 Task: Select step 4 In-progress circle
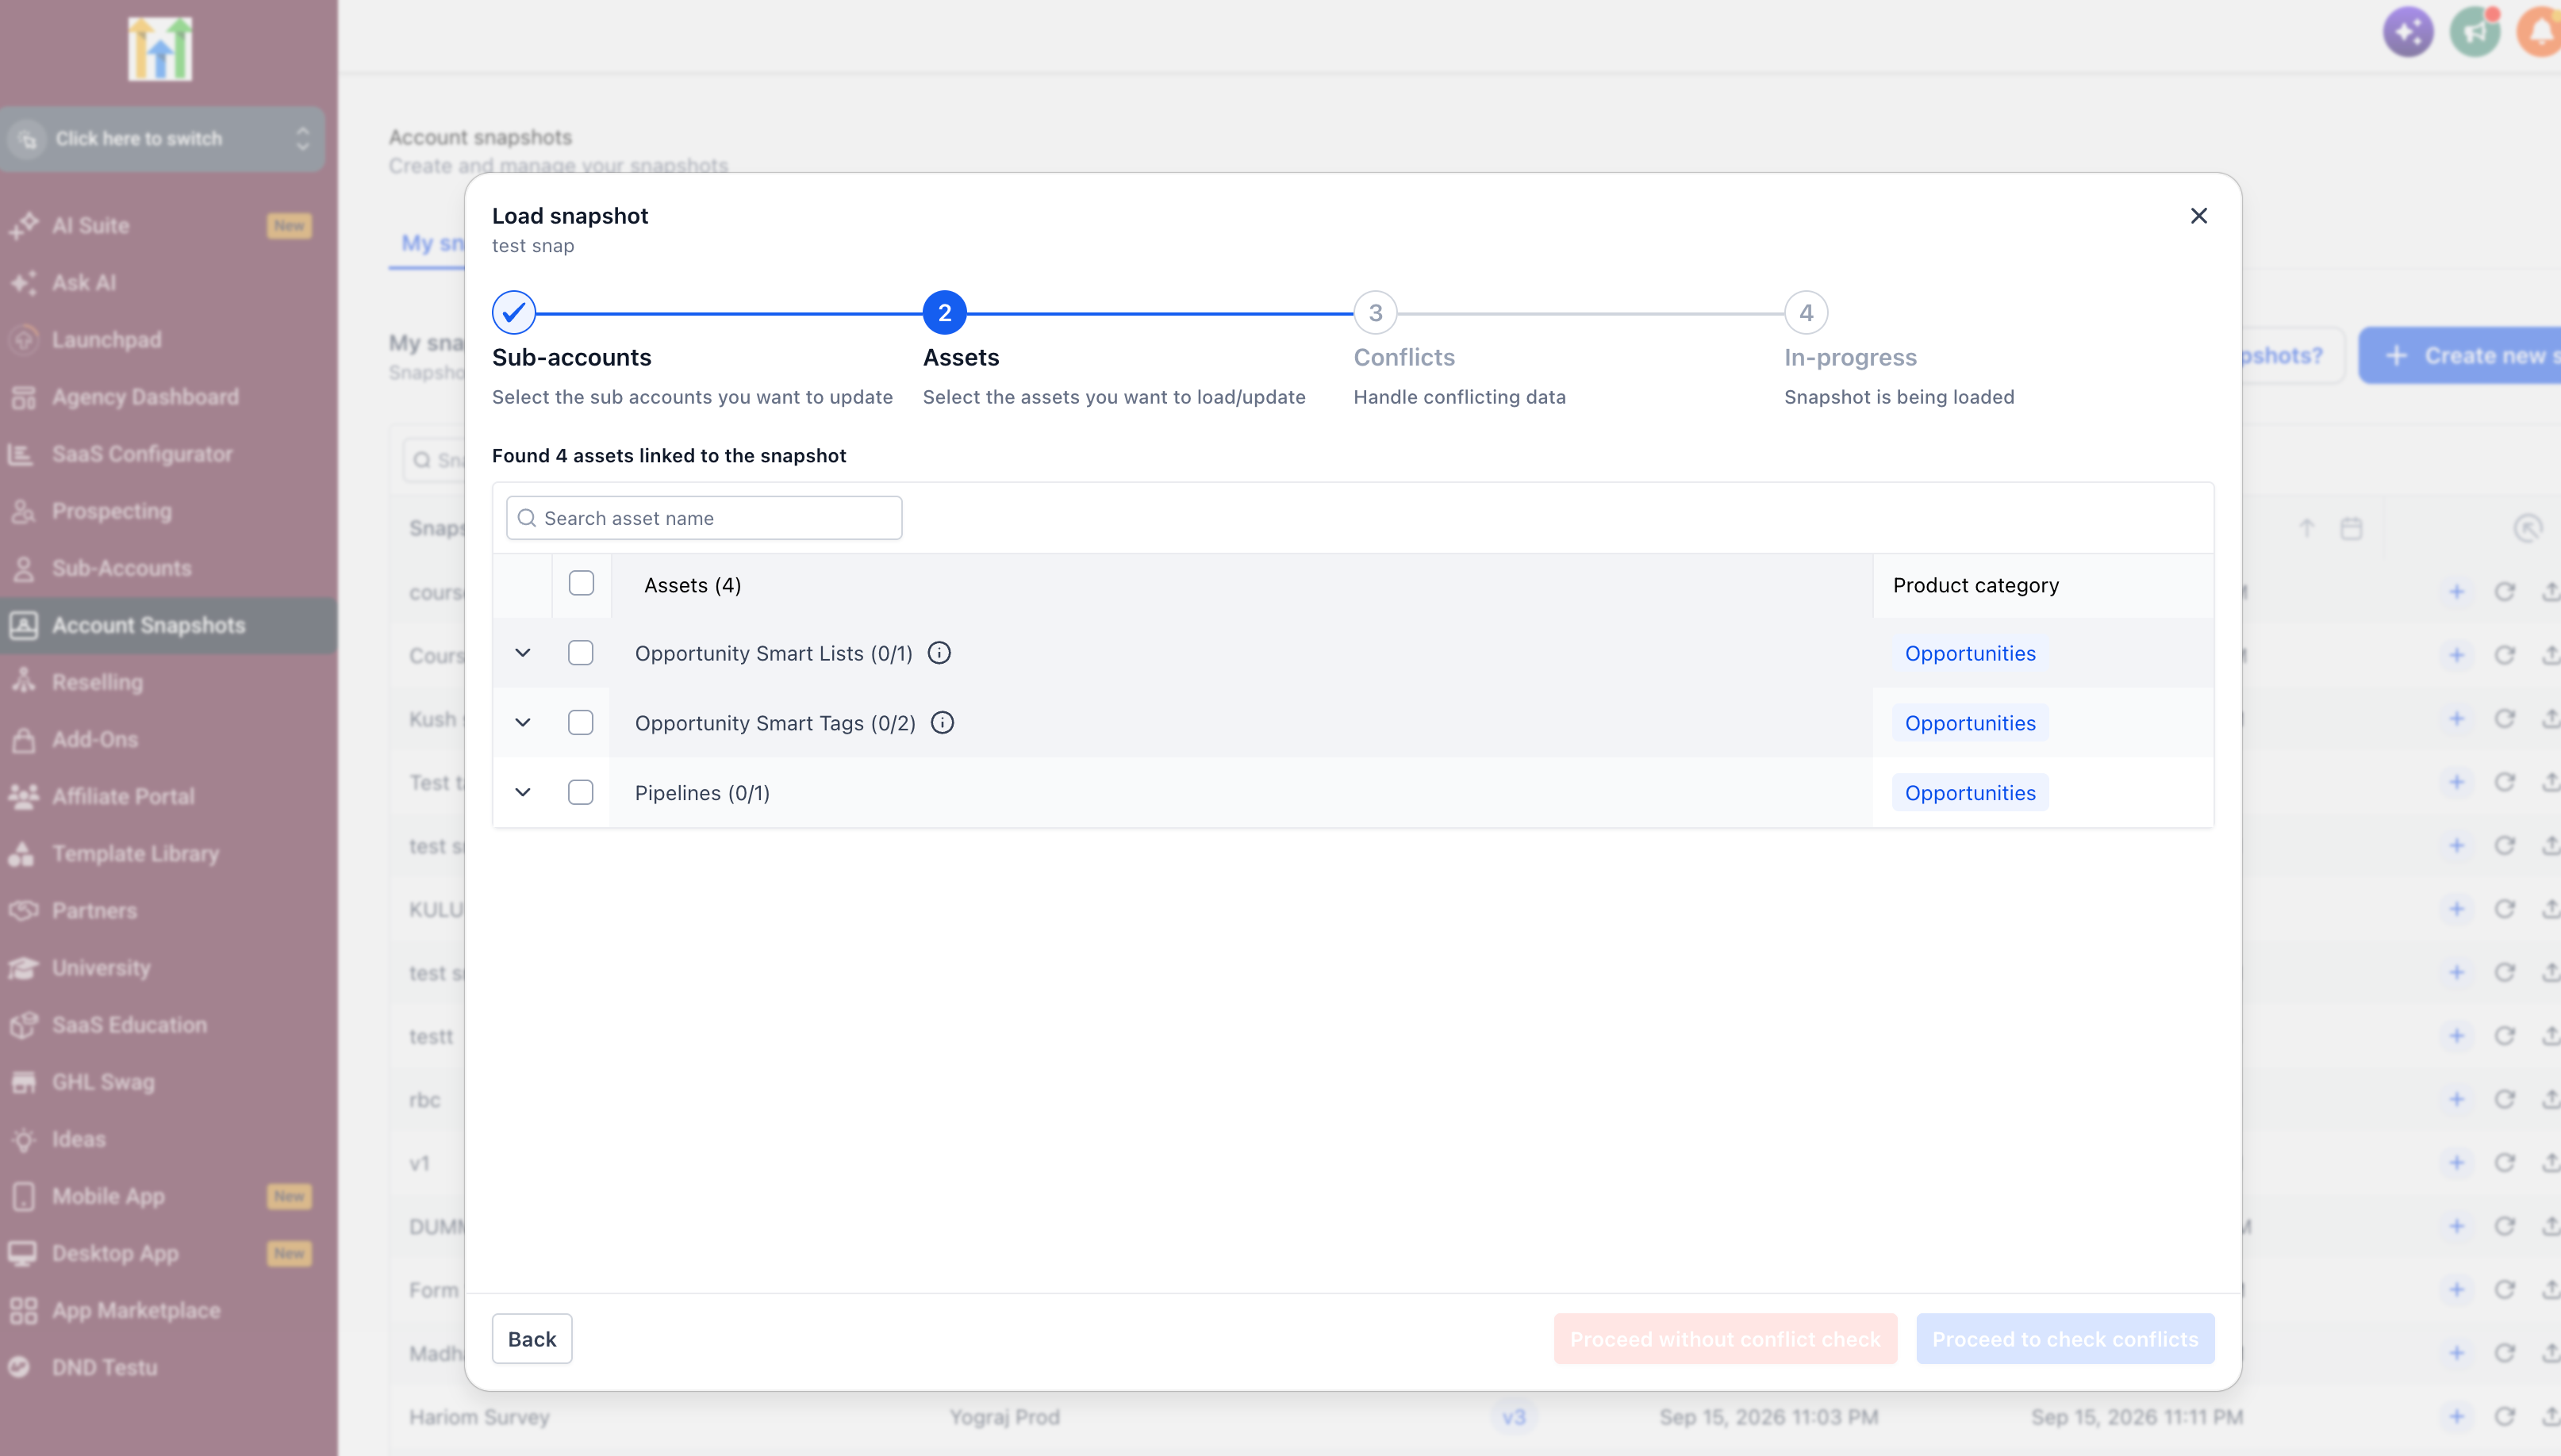point(1806,313)
